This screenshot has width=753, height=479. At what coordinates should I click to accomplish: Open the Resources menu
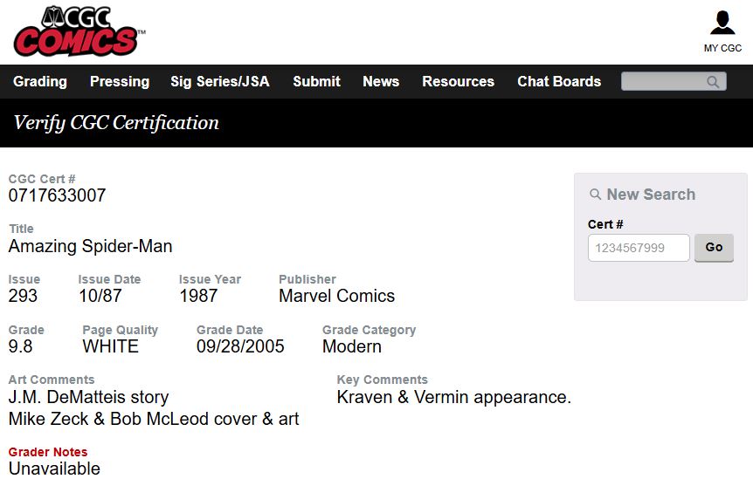(458, 81)
